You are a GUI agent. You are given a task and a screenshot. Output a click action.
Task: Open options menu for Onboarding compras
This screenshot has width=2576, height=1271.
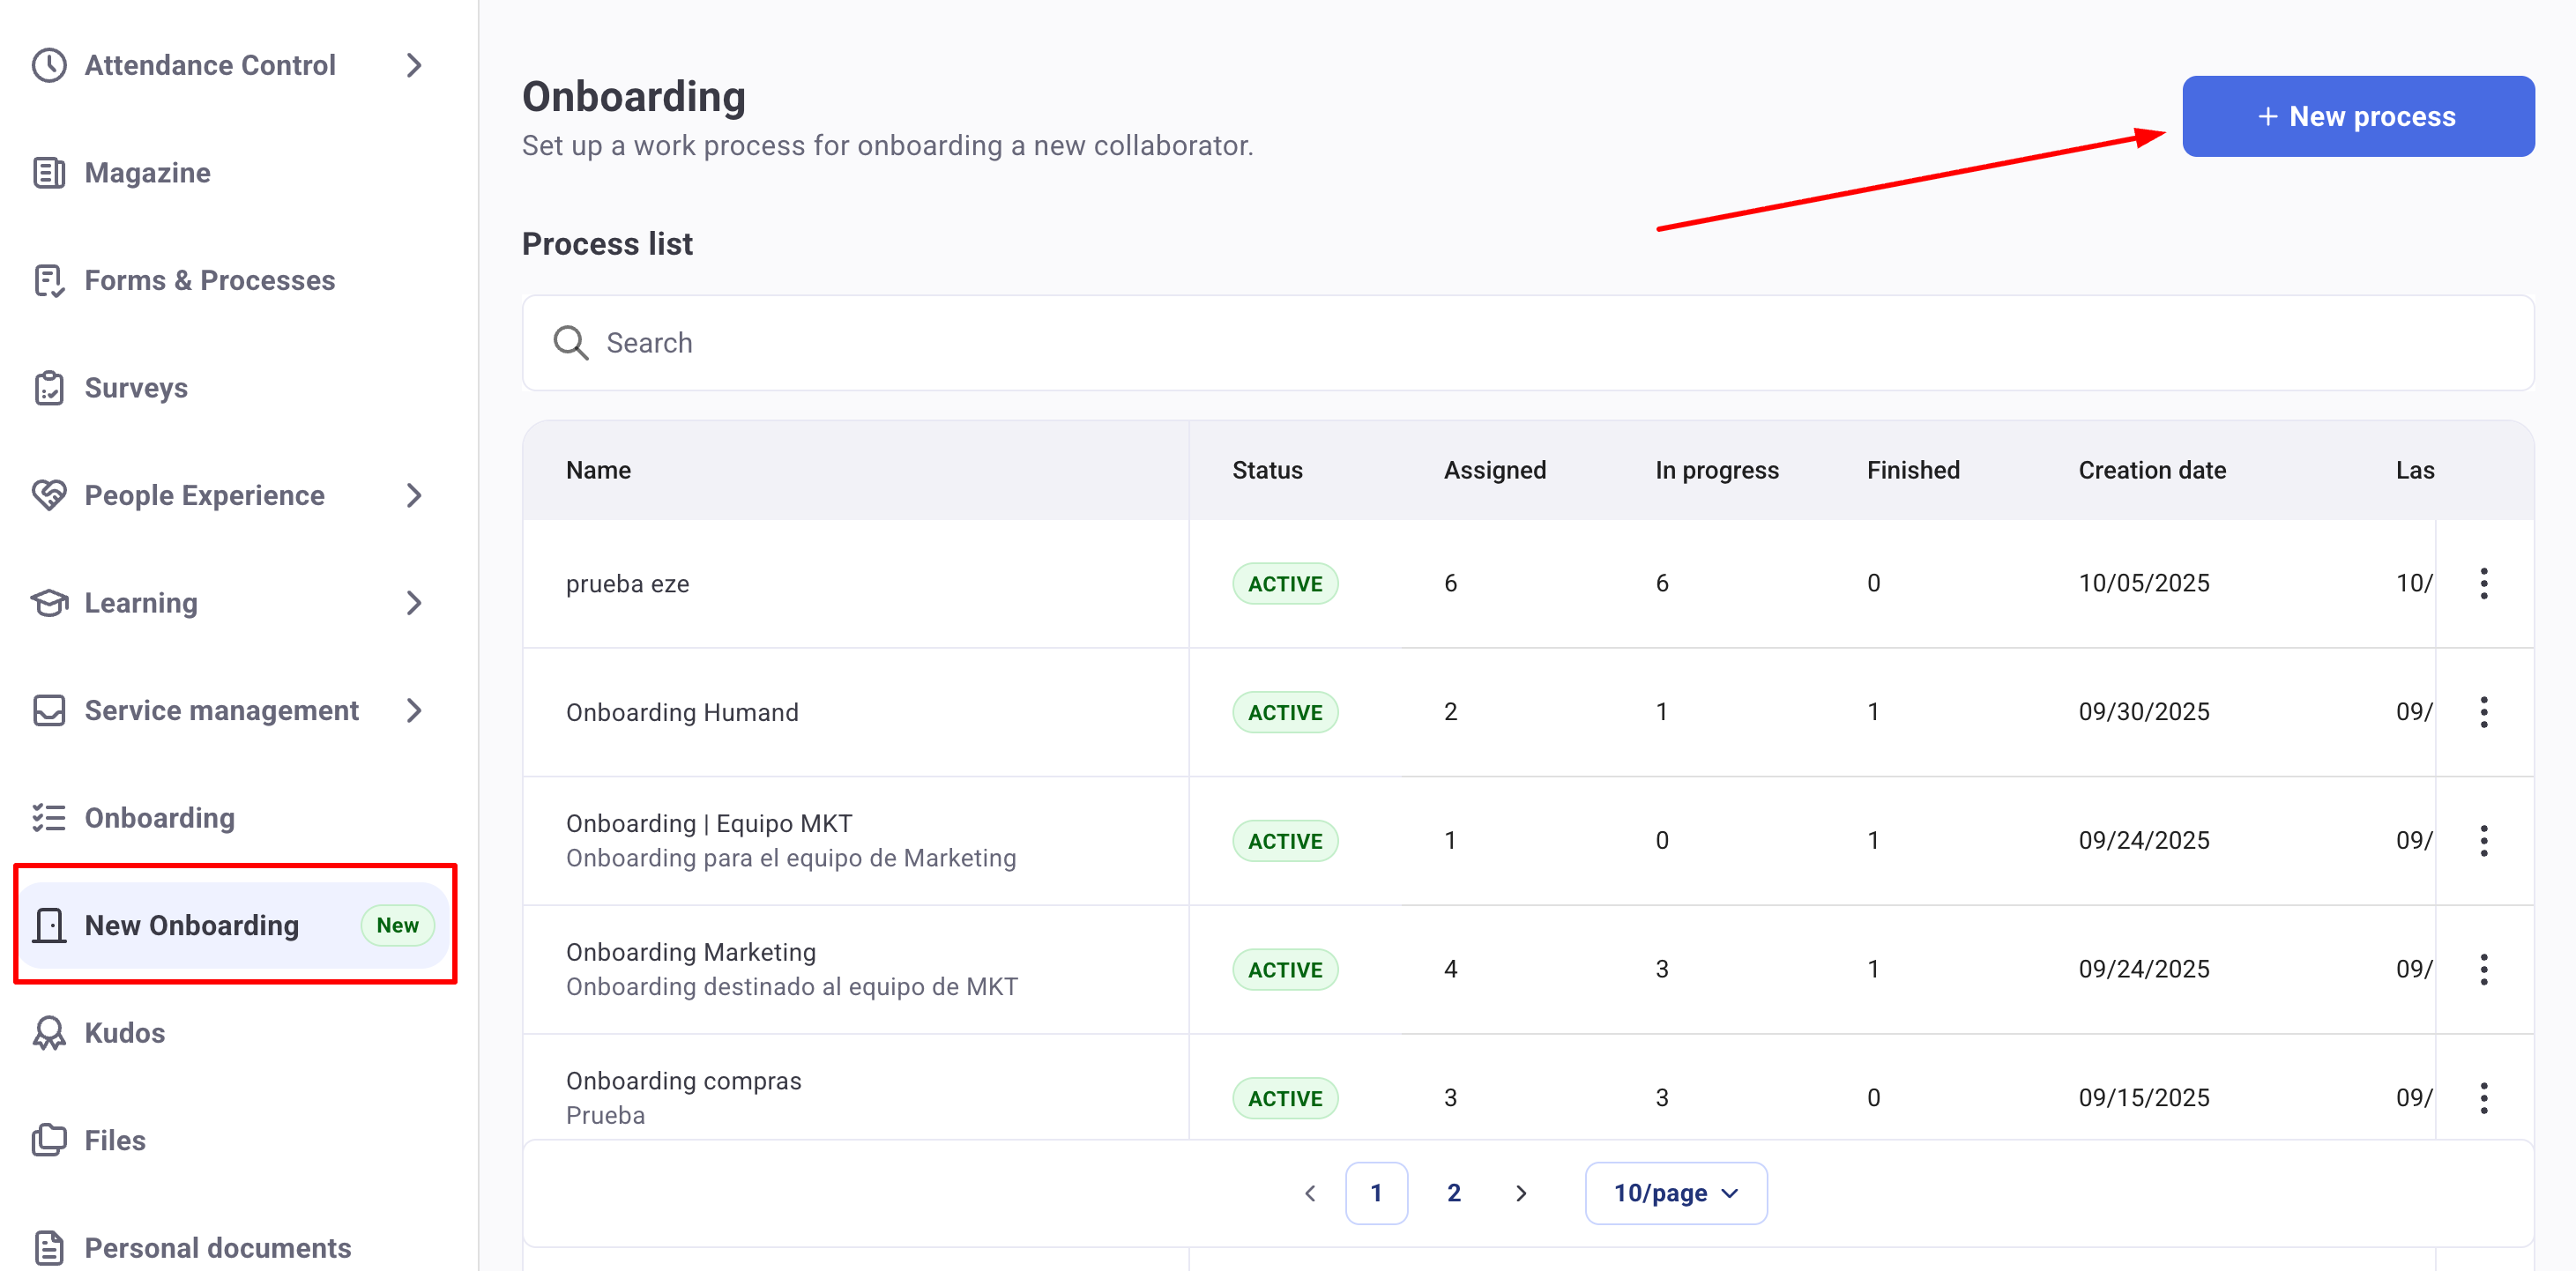pos(2483,1098)
